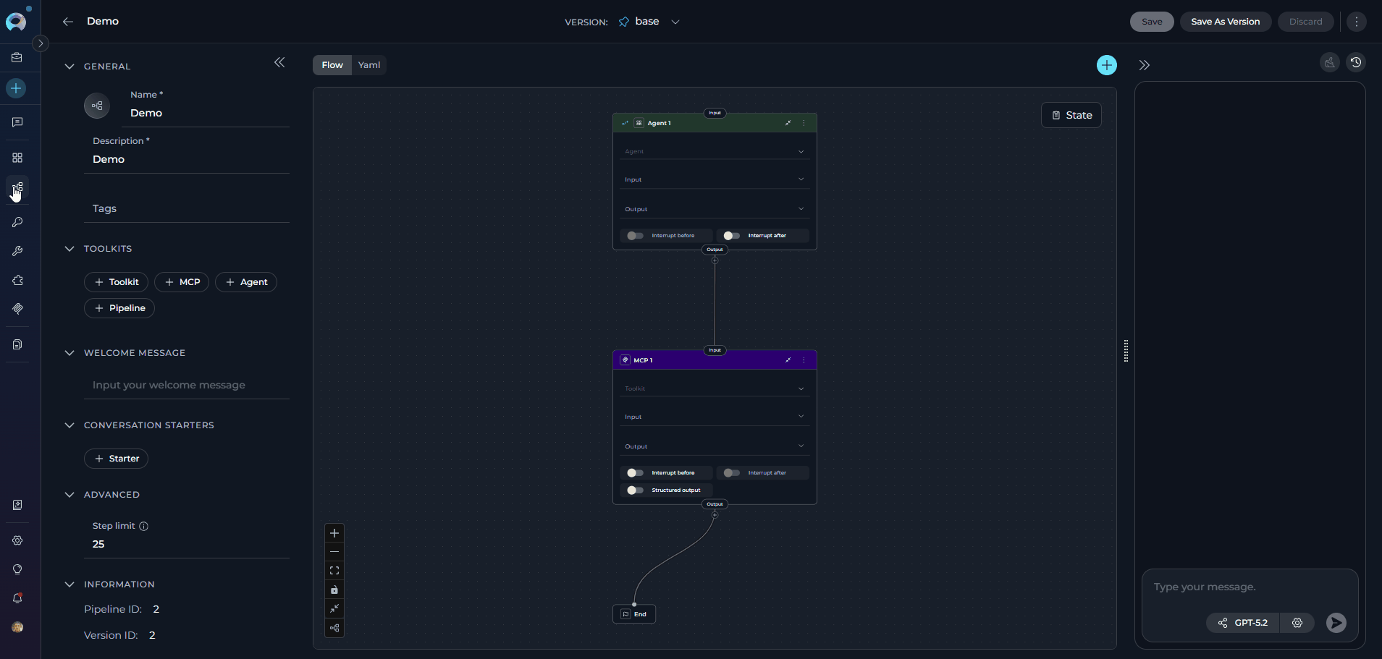The image size is (1382, 659).
Task: Click the Save As Version button
Action: coord(1225,22)
